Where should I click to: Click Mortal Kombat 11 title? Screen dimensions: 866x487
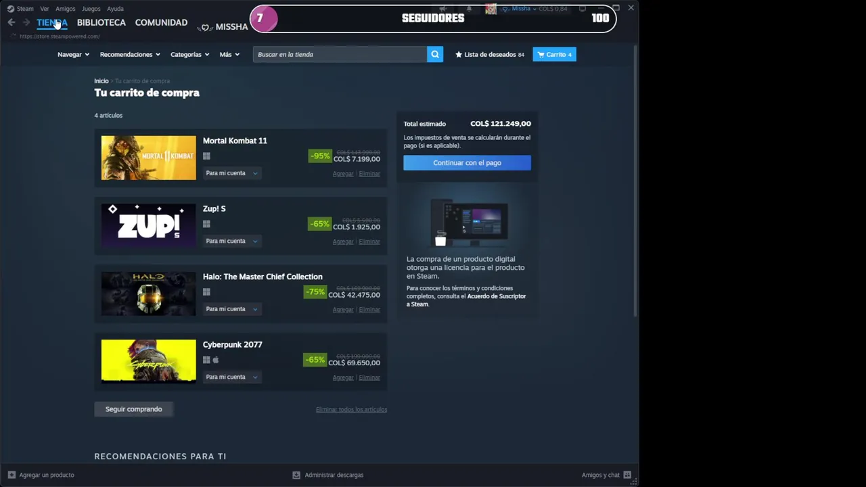(x=235, y=141)
